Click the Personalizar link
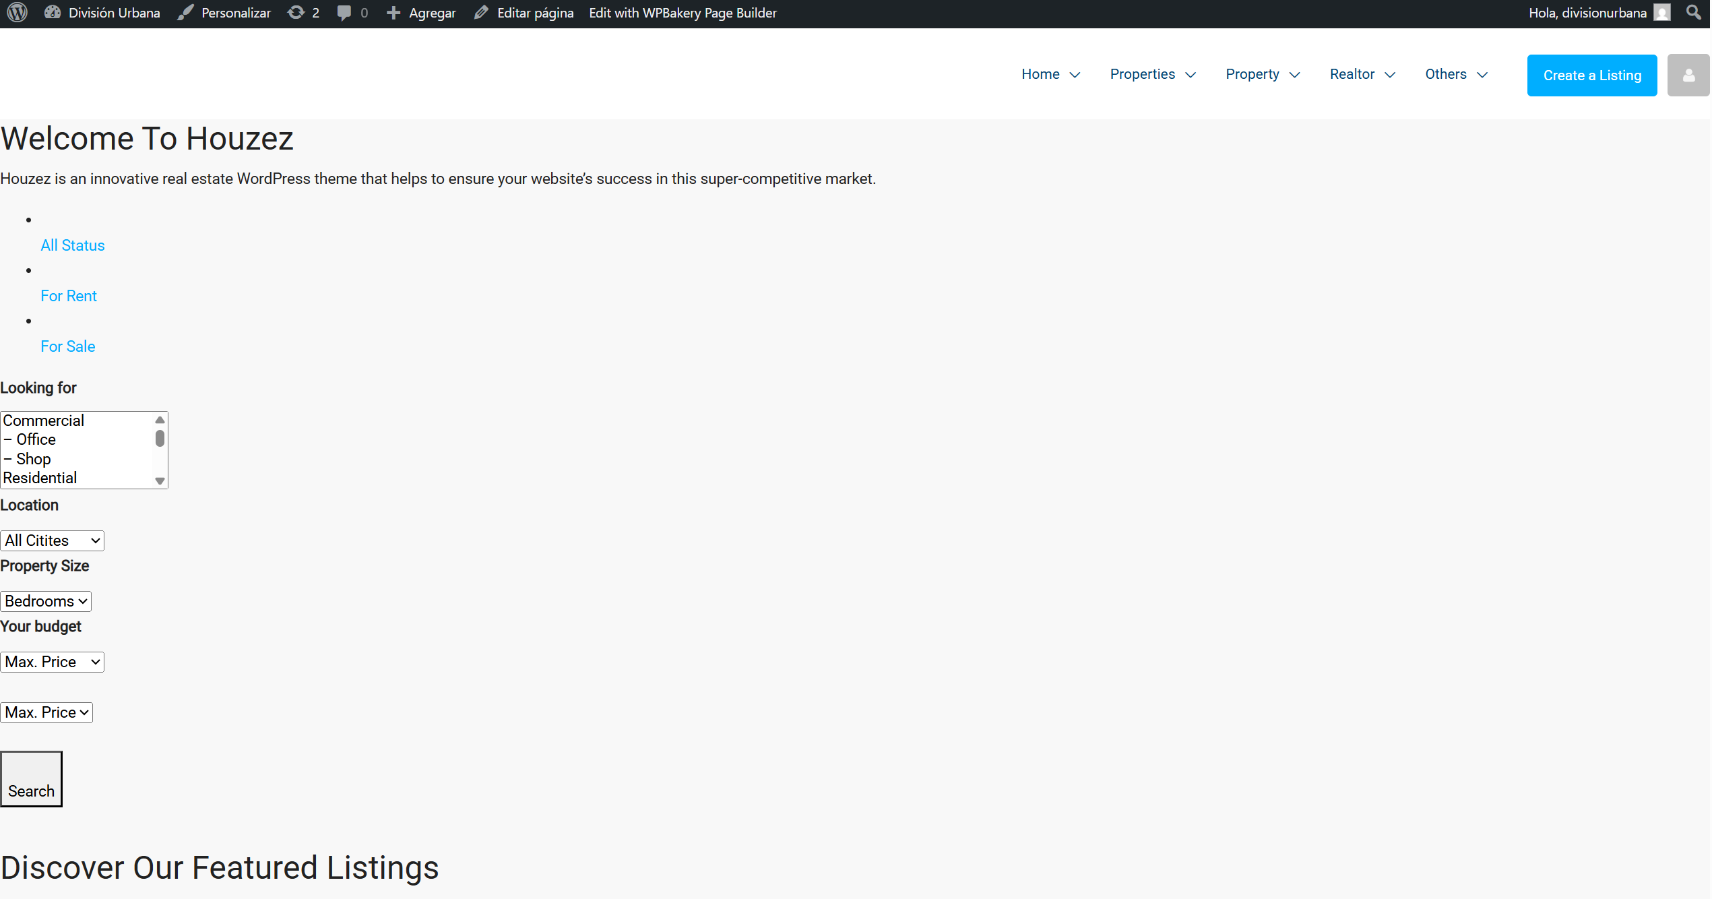 coord(236,13)
